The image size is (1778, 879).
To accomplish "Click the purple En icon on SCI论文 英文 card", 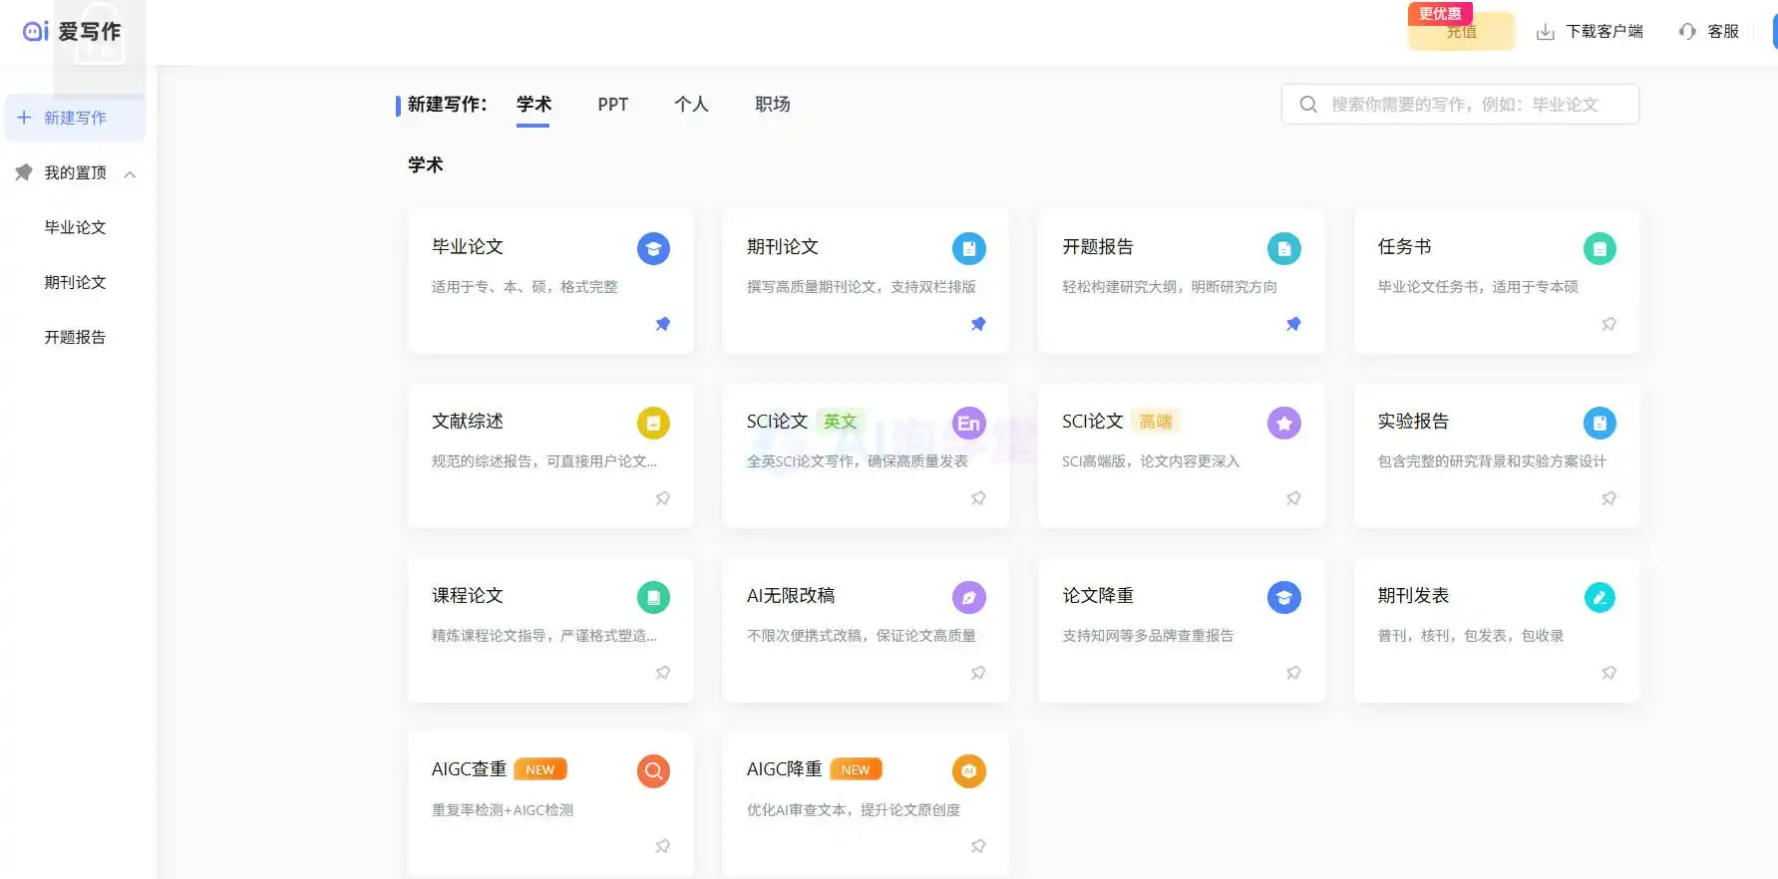I will click(968, 423).
